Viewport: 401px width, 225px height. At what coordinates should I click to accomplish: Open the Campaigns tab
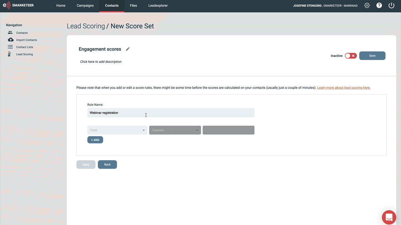tap(85, 6)
